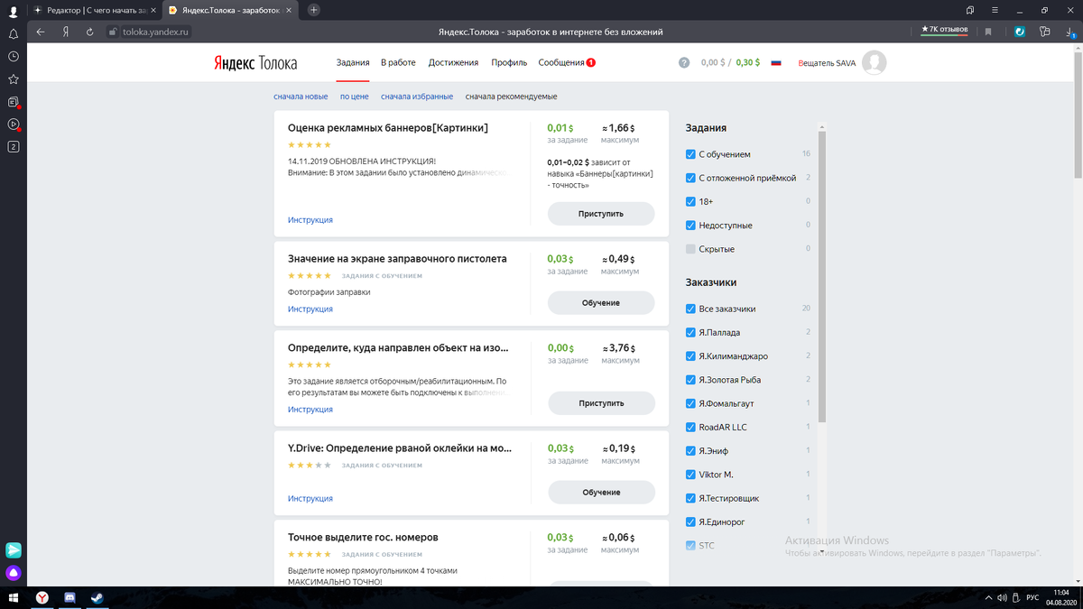The image size is (1083, 609).
Task: Click the toloka.yandex.ru address field
Action: 156,32
